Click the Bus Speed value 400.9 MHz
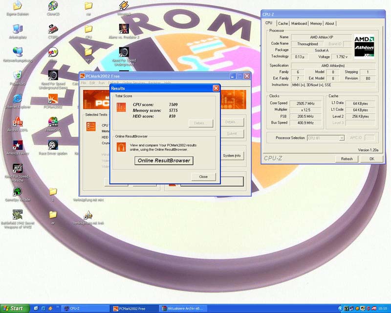 305,123
